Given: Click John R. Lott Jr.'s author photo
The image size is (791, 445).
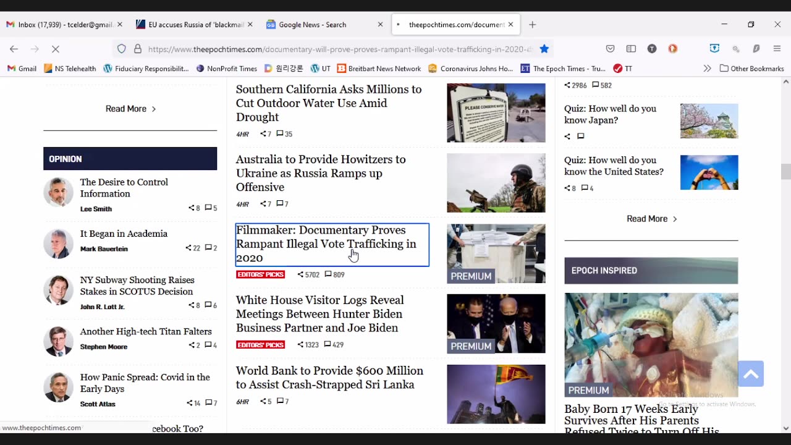Looking at the screenshot, I should 58,290.
